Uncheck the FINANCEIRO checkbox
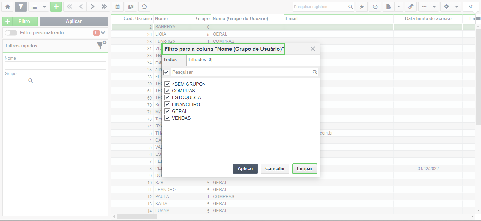The height and width of the screenshot is (221, 481). [168, 104]
